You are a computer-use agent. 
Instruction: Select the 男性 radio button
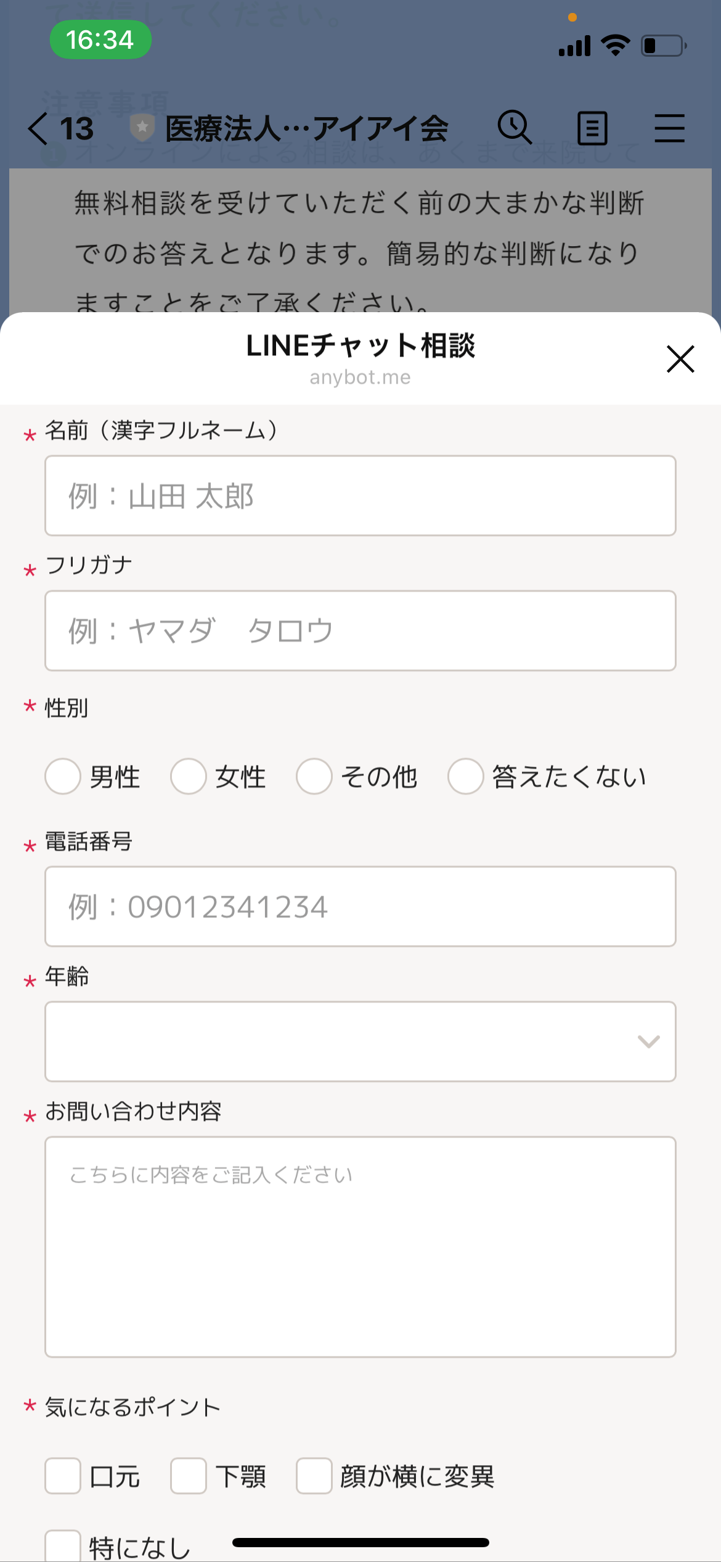(x=63, y=776)
